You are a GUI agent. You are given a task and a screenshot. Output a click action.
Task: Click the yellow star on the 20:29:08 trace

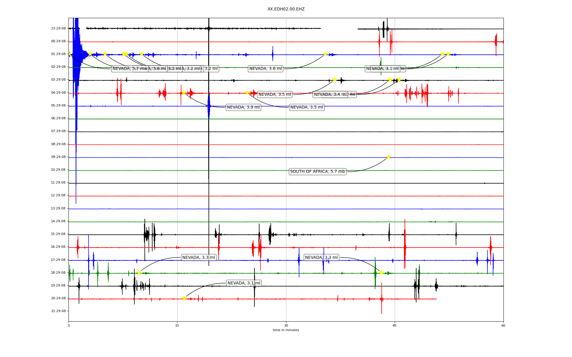coord(184,298)
